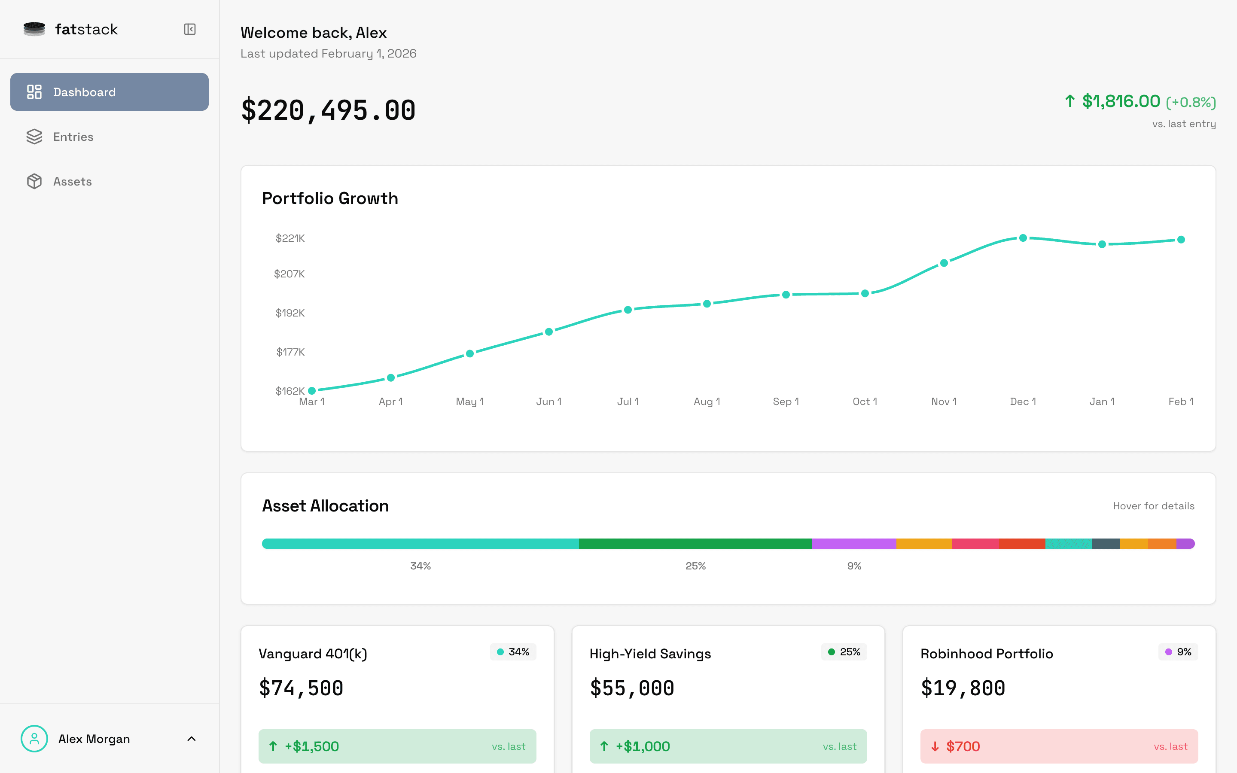Click the Entries layers icon
Image resolution: width=1237 pixels, height=773 pixels.
point(34,137)
